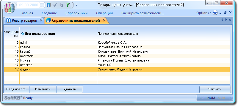Click the gray undo arrow toolbar icon
This screenshot has width=238, height=107.
click(61, 5)
